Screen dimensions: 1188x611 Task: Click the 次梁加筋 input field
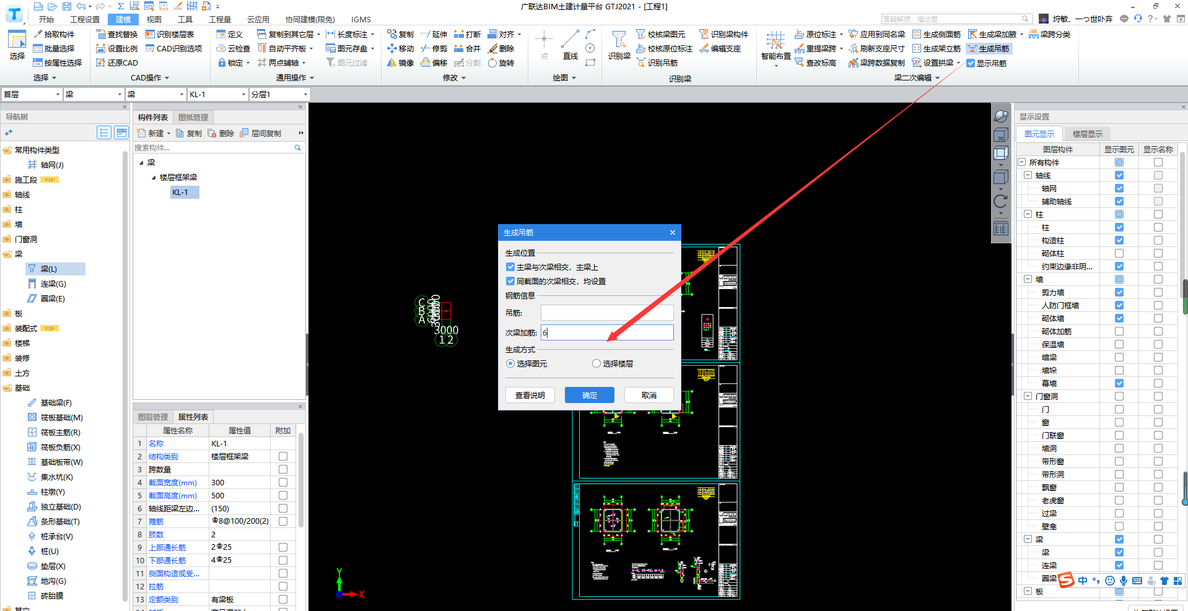point(607,332)
